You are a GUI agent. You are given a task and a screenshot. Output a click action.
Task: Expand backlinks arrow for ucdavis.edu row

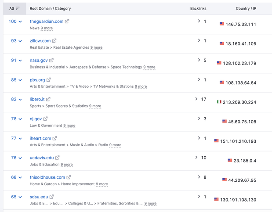click(196, 158)
